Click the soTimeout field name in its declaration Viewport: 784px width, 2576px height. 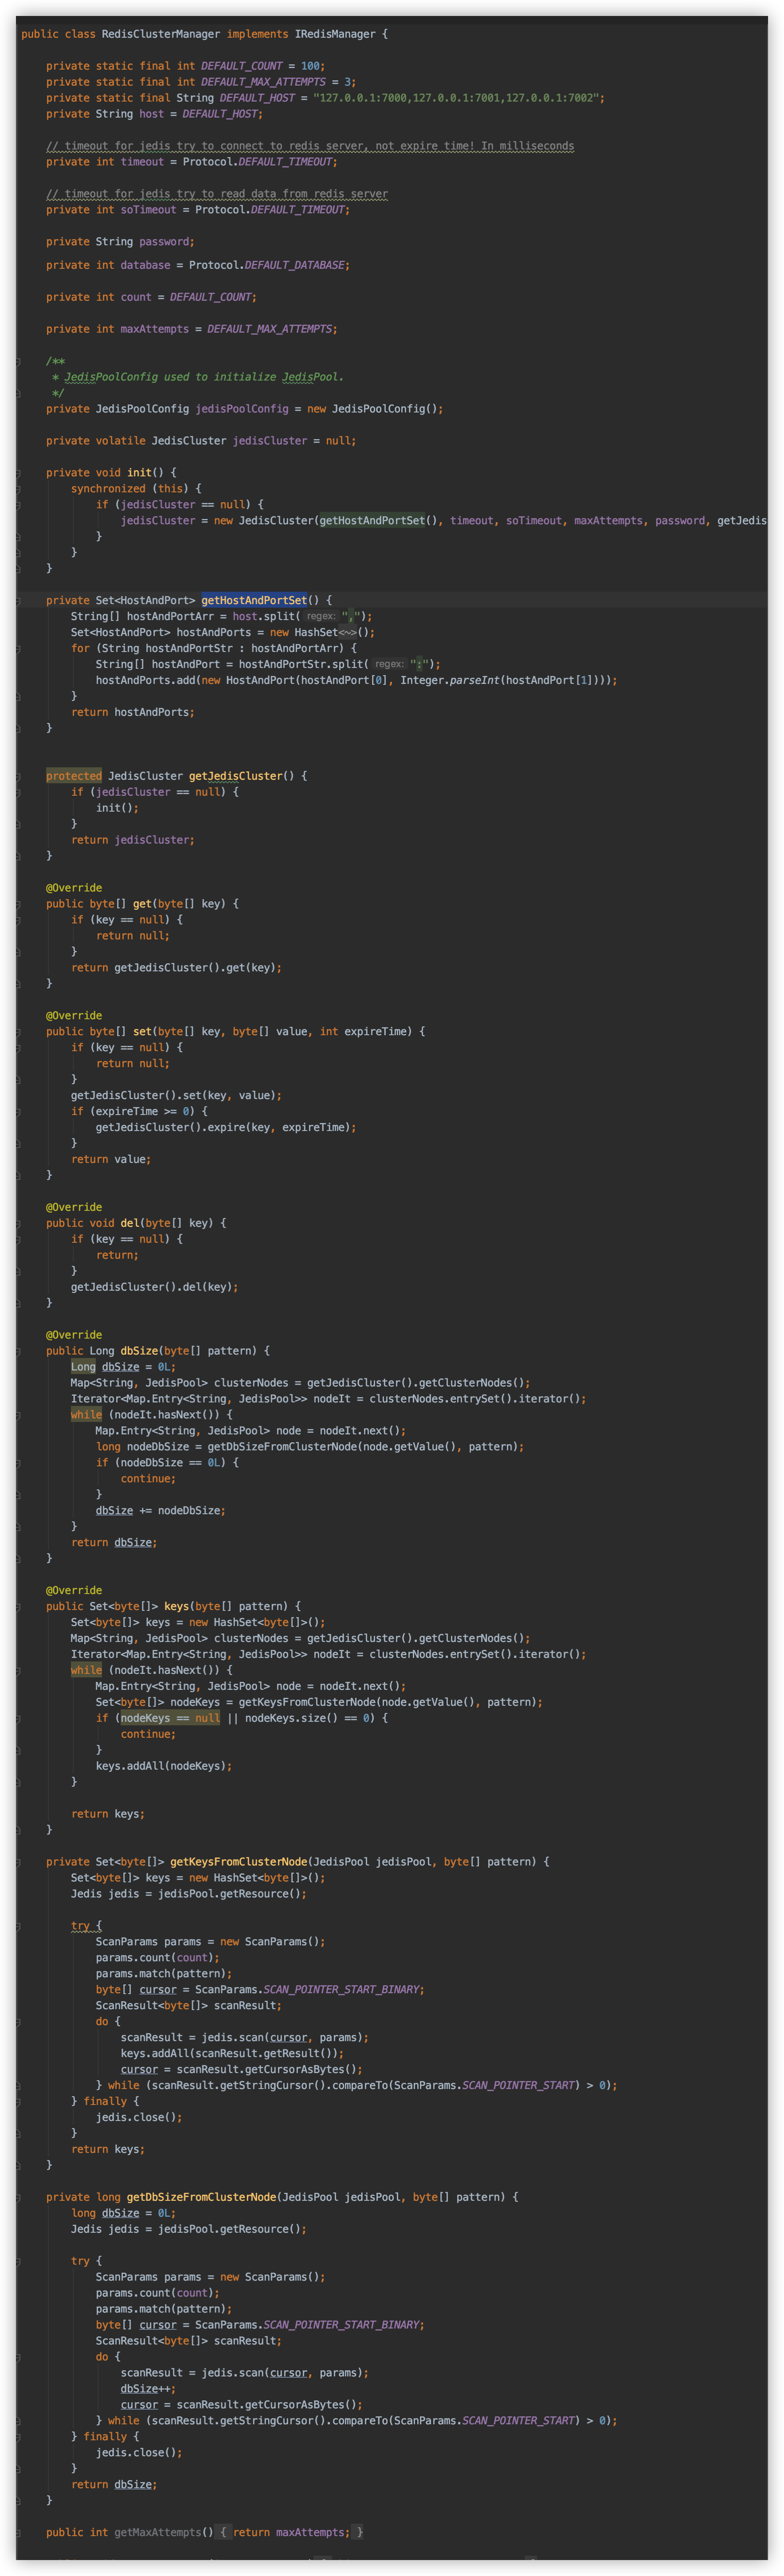coord(148,210)
